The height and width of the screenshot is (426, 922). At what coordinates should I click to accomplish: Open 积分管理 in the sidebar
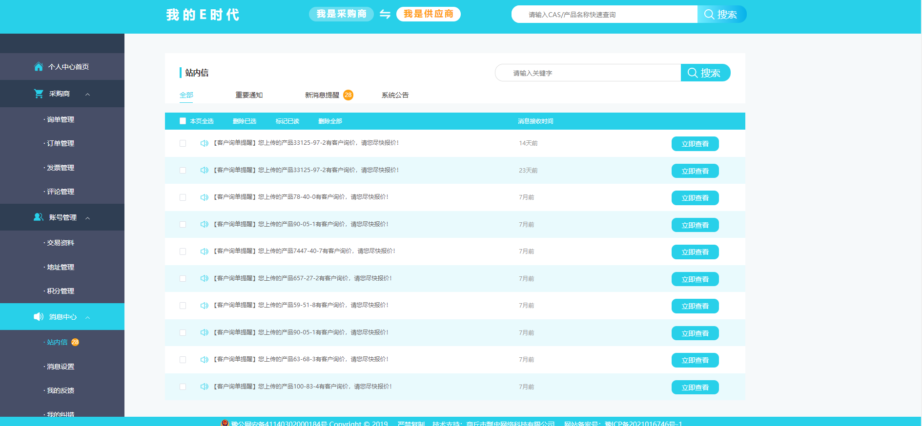tap(61, 291)
